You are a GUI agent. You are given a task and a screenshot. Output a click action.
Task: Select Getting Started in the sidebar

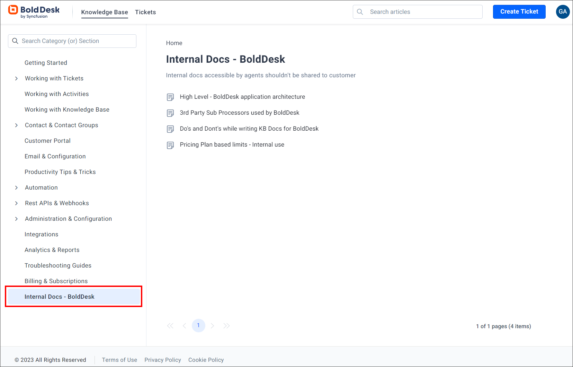46,63
